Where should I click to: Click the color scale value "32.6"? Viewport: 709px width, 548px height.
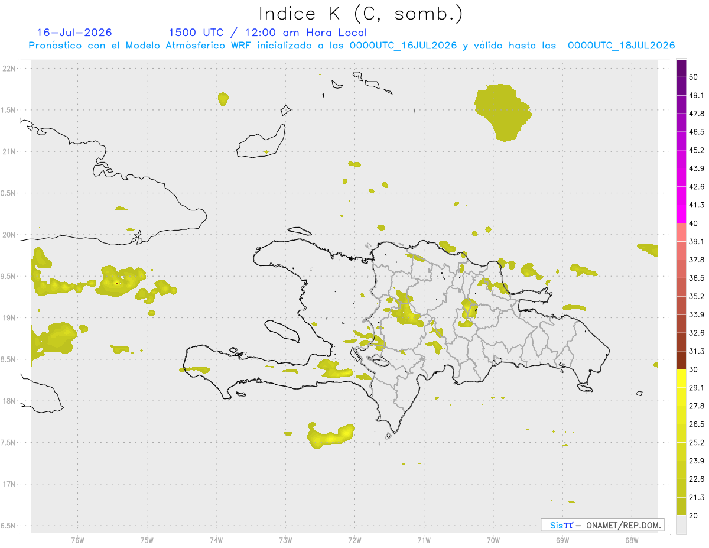pos(697,333)
